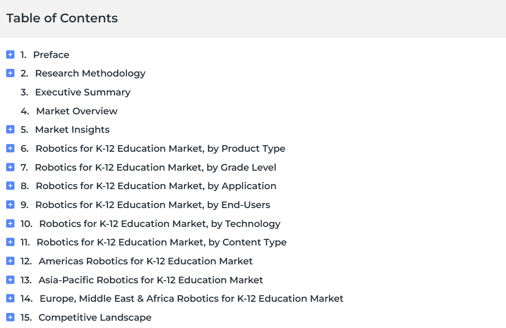Expand the by Technology section plus icon

[10, 224]
